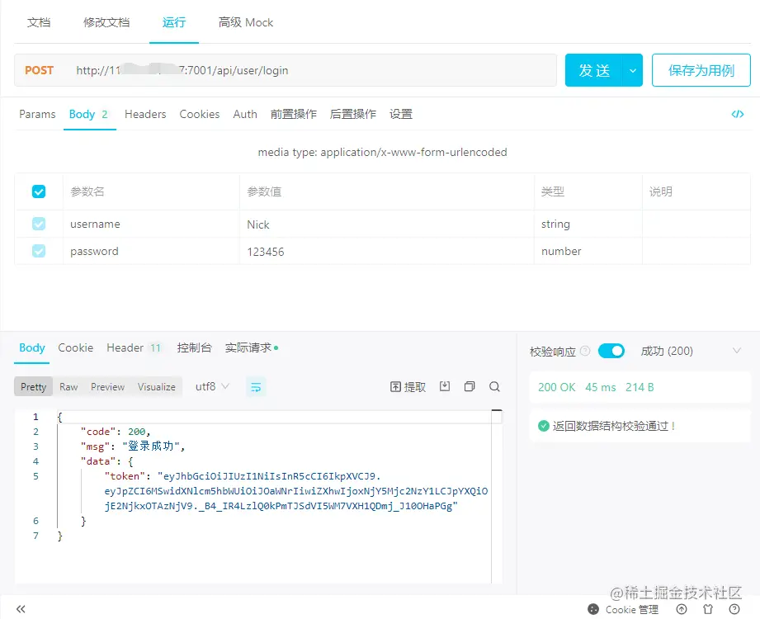Click the 214 B response size
Image resolution: width=760 pixels, height=619 pixels.
640,387
